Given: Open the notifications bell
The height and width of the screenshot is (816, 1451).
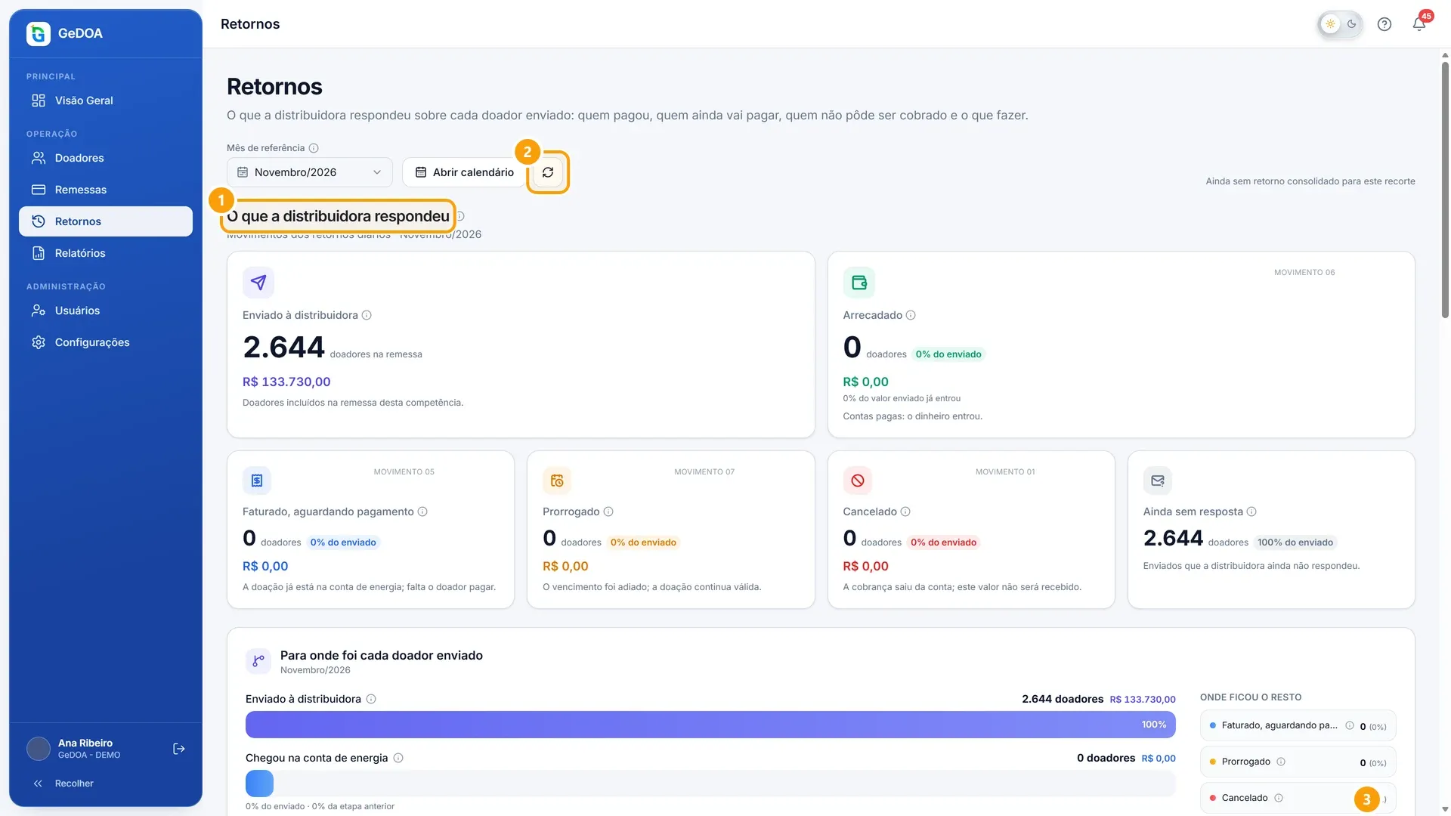Looking at the screenshot, I should 1419,24.
